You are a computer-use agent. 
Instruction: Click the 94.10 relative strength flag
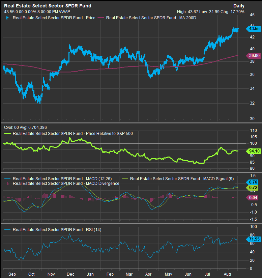254,151
